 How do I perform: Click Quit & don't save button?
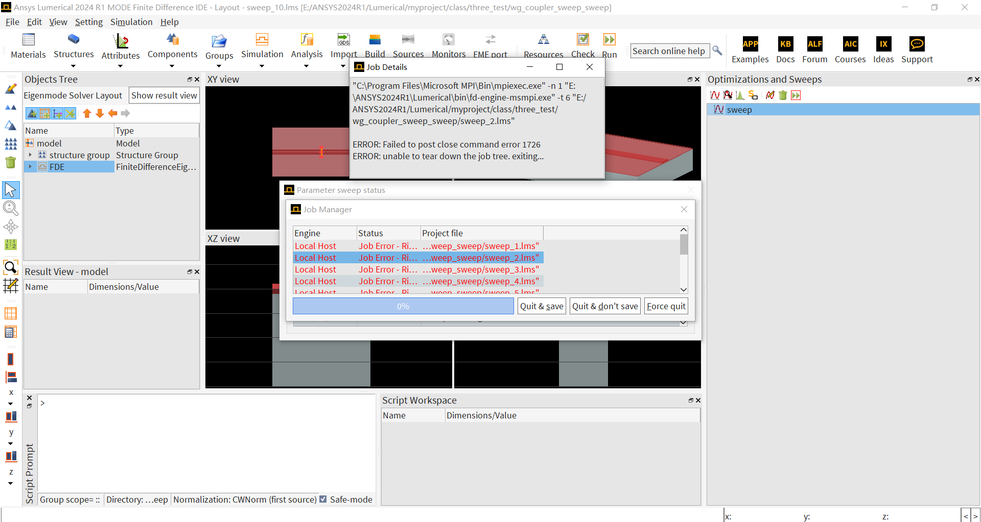605,306
